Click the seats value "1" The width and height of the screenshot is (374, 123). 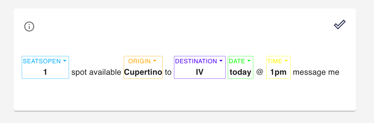pos(45,72)
